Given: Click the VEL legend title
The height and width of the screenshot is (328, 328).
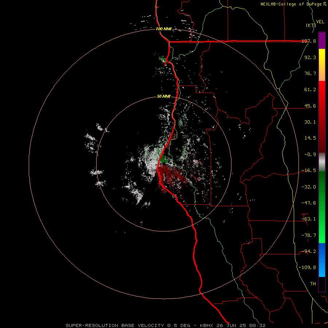Looking at the screenshot, I should [320, 22].
